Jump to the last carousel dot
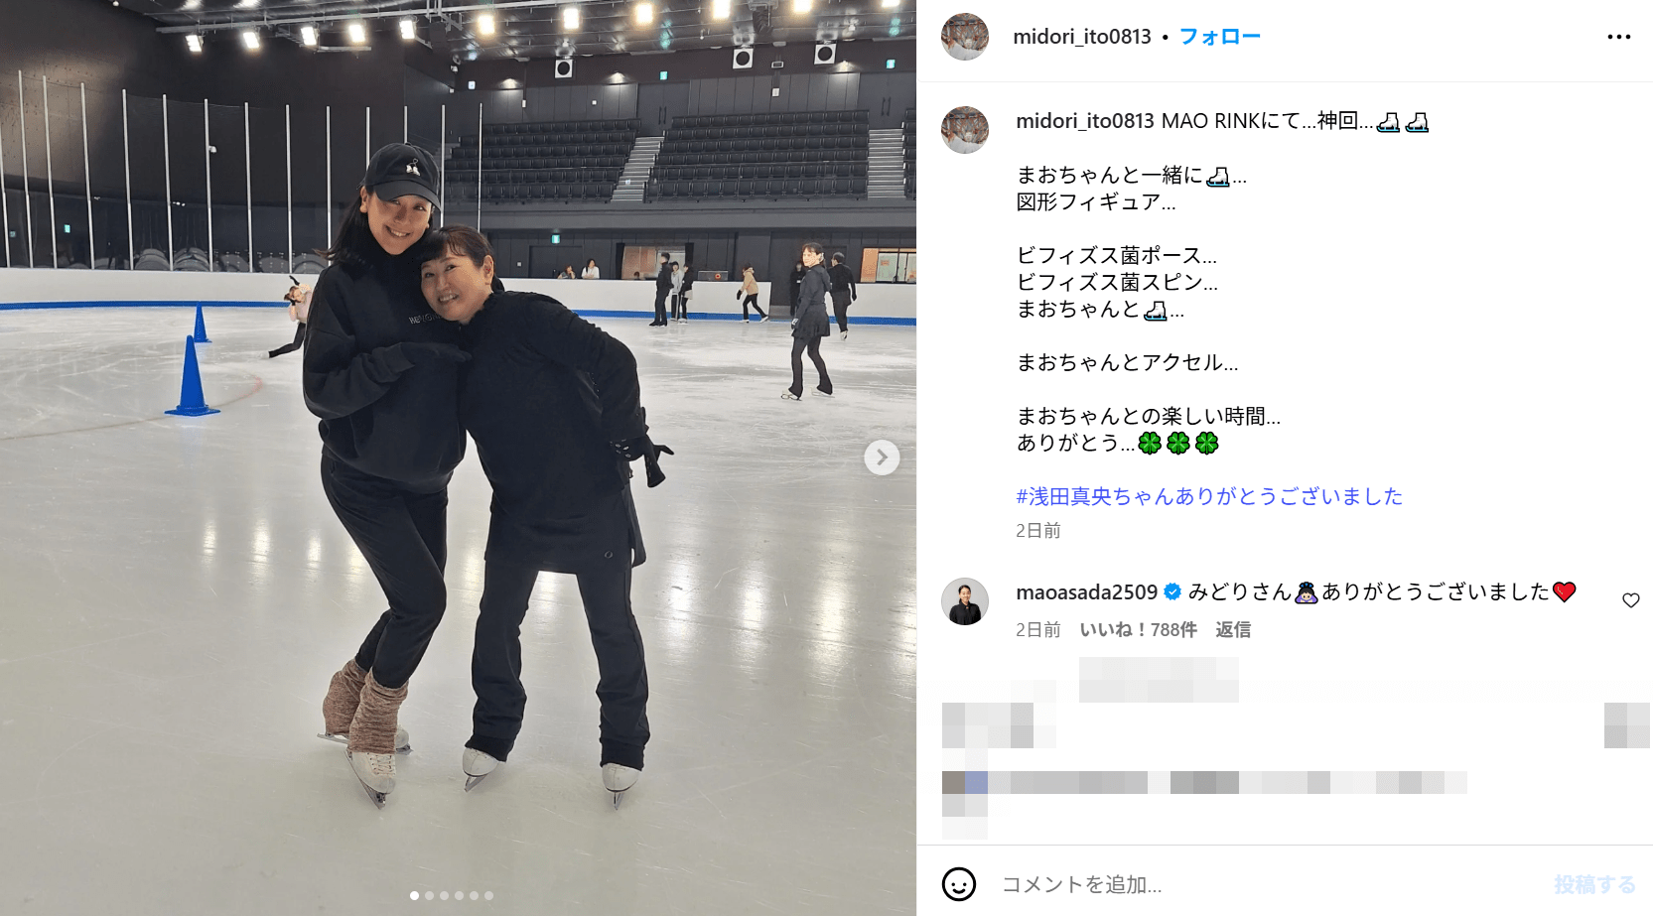Viewport: 1653px width, 916px height. pyautogui.click(x=488, y=895)
